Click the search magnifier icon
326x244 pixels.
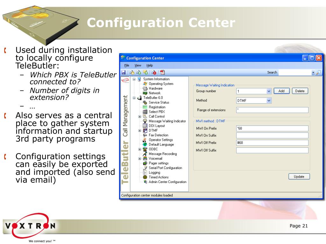pos(318,72)
